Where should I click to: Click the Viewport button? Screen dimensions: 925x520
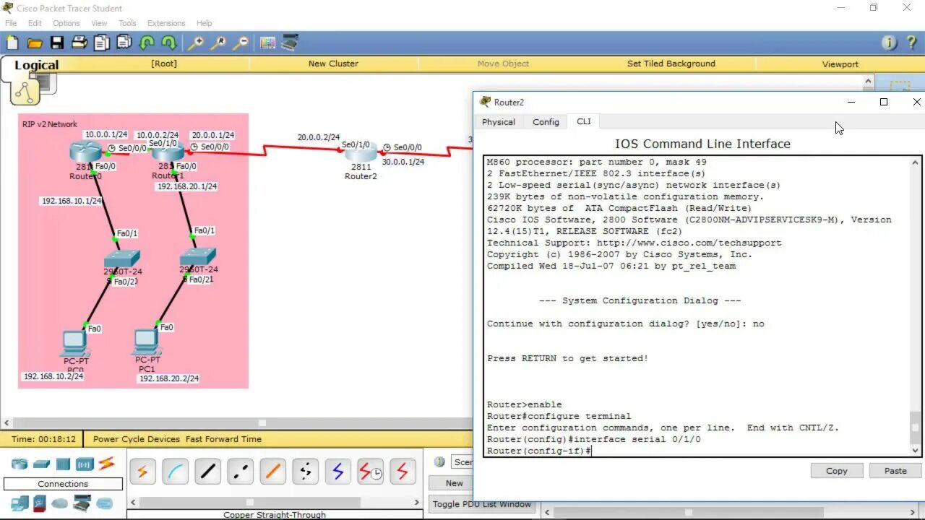840,64
